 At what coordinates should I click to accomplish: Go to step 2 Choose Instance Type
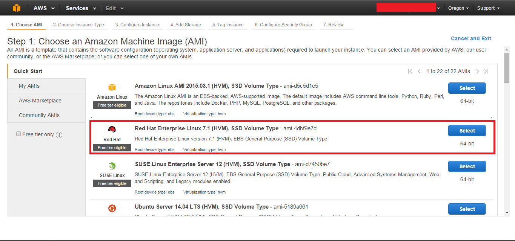[78, 25]
